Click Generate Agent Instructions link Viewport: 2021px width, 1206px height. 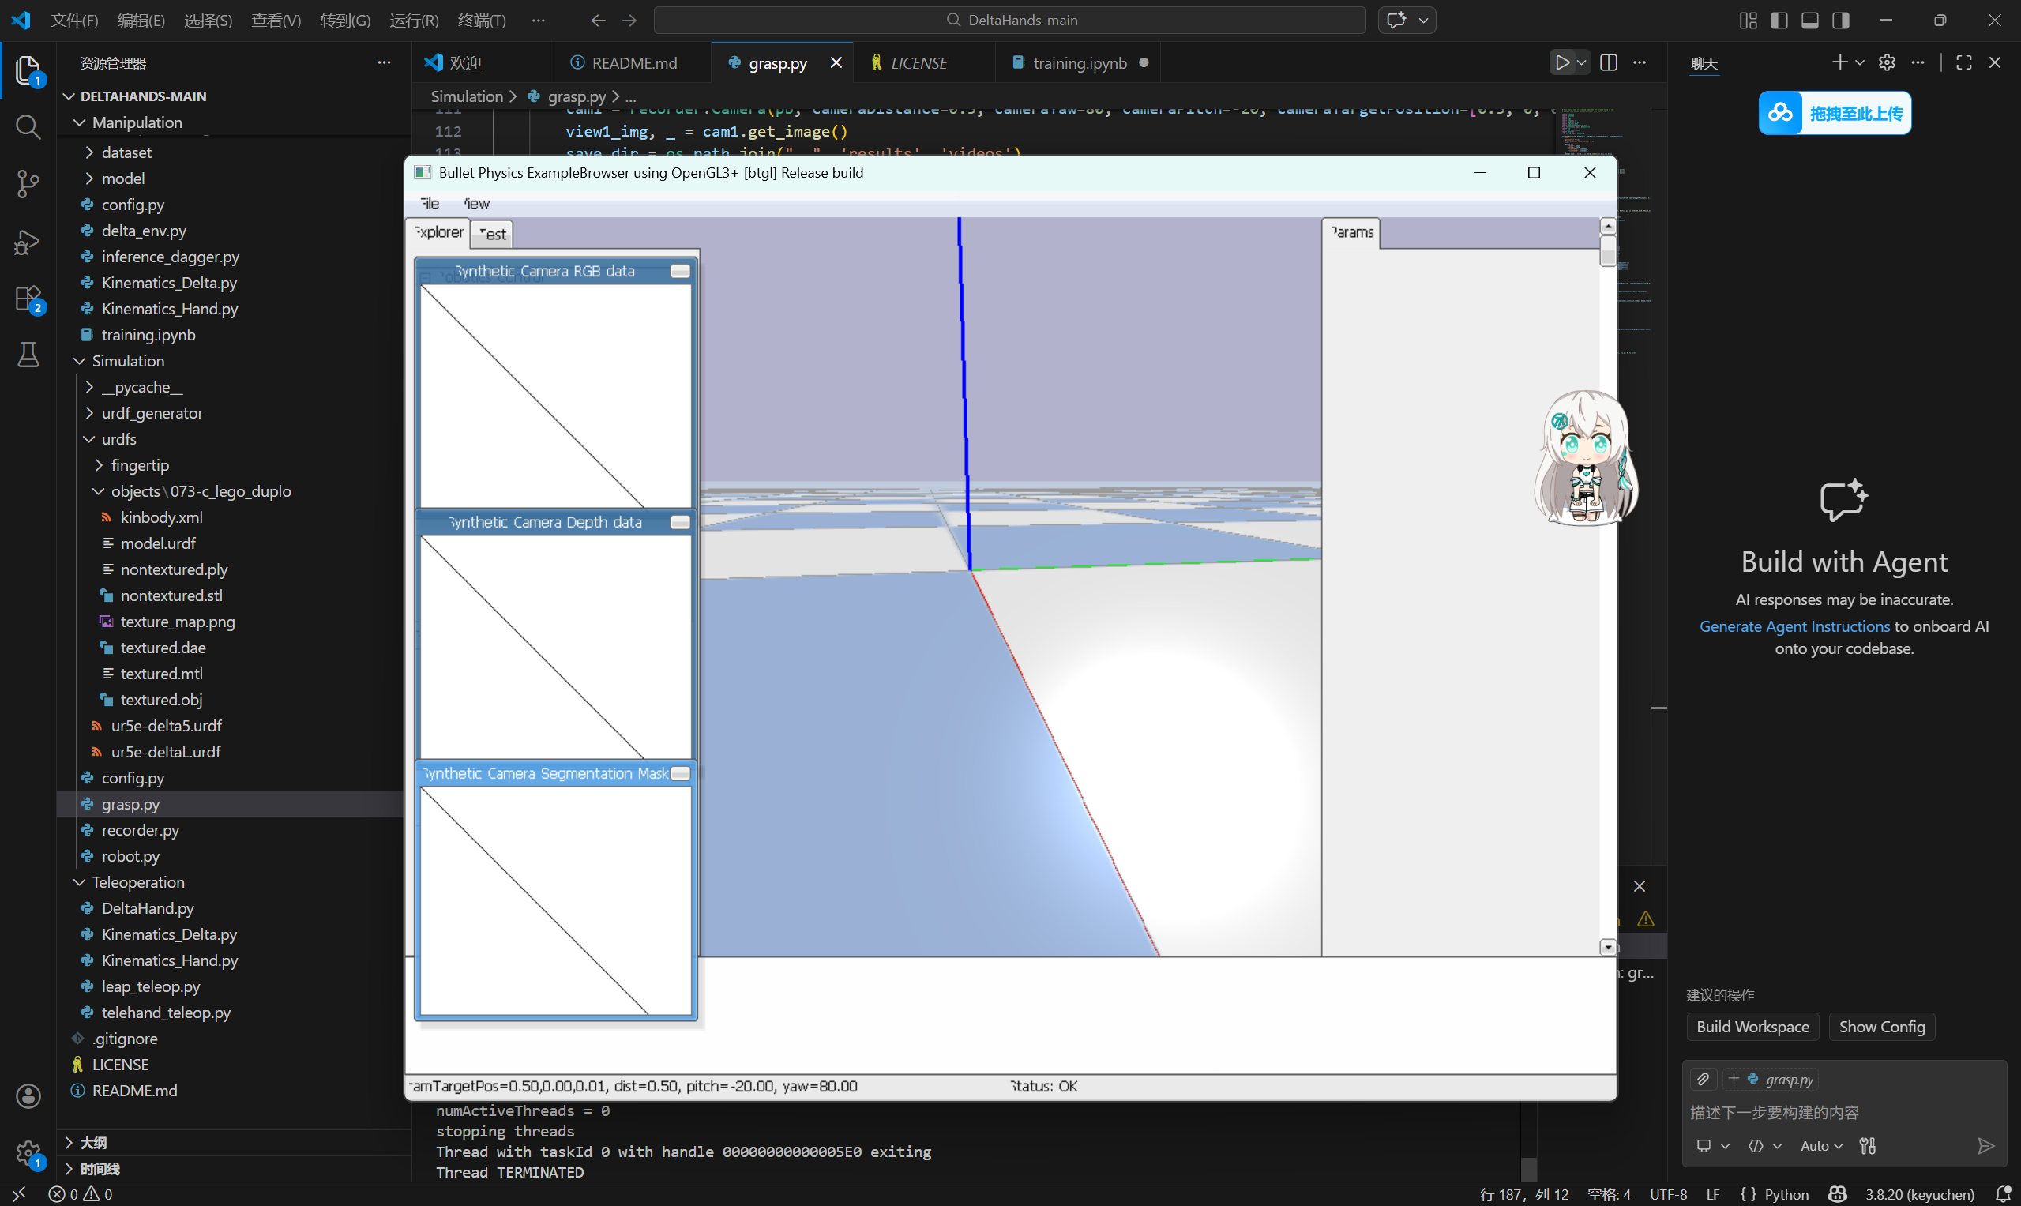(x=1794, y=626)
